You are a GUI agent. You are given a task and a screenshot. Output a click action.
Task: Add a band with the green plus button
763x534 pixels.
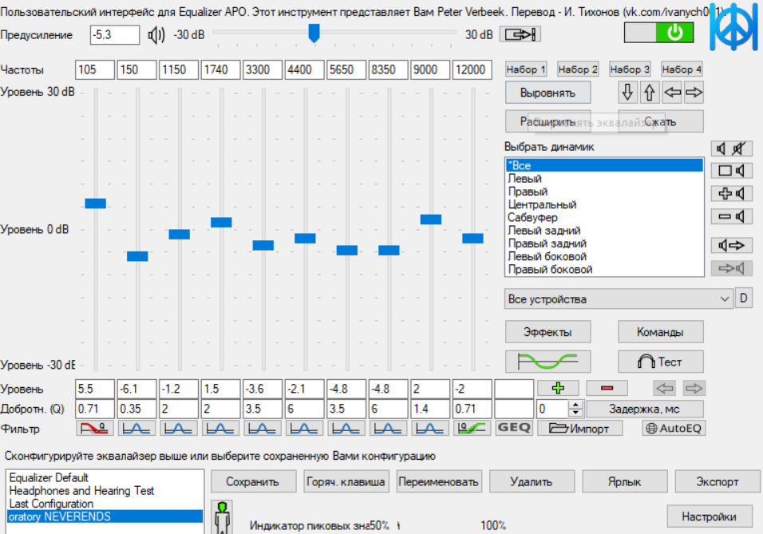point(558,388)
